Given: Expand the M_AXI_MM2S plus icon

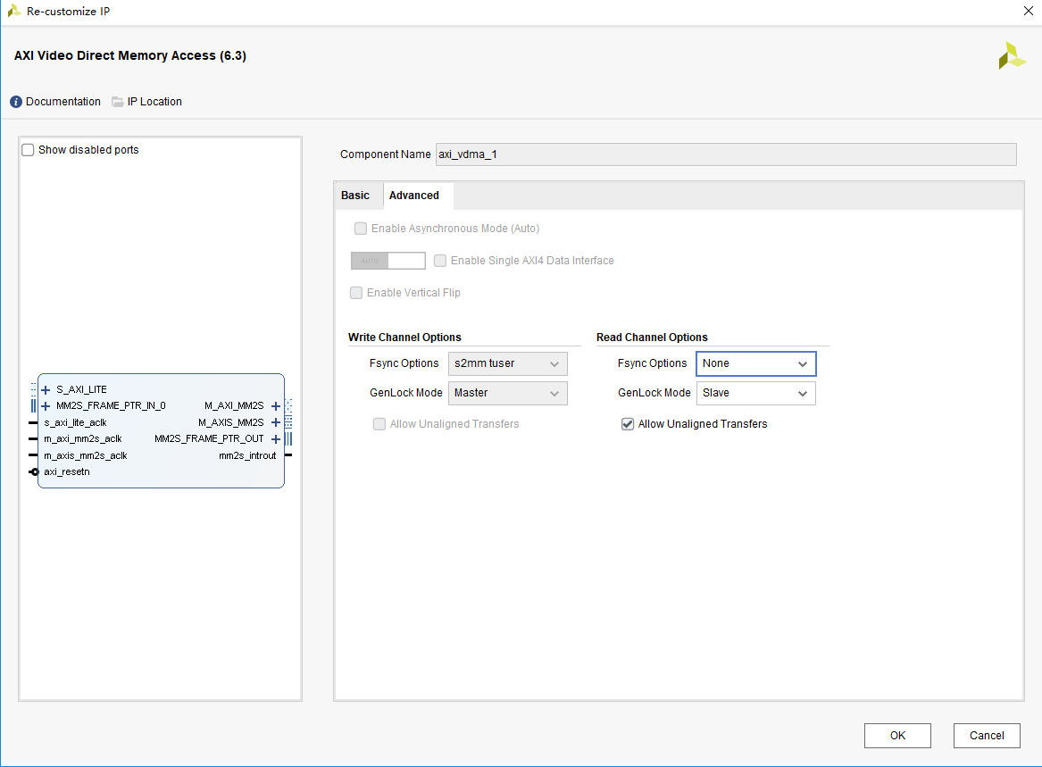Looking at the screenshot, I should pyautogui.click(x=276, y=406).
